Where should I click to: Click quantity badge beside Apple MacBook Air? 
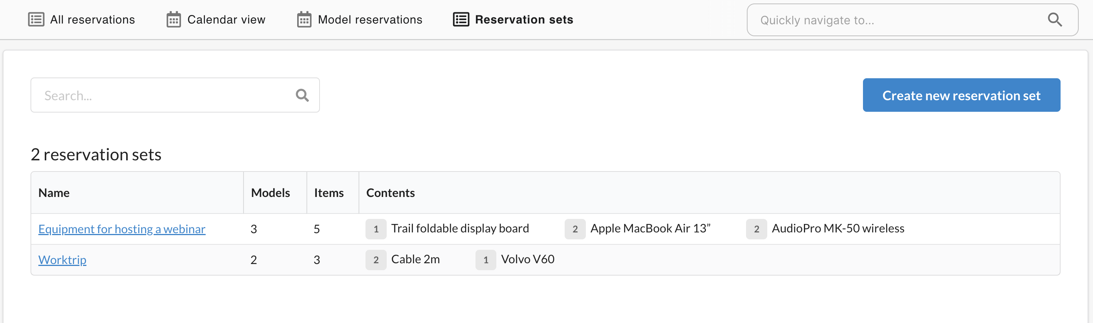[575, 229]
